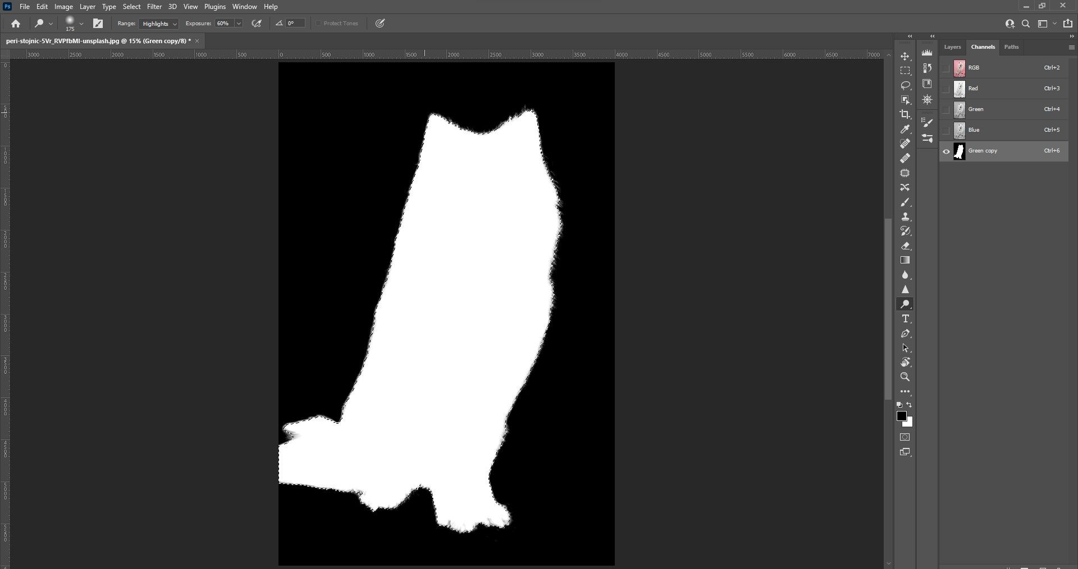1078x569 pixels.
Task: Click the Home icon in options bar
Action: click(x=16, y=24)
